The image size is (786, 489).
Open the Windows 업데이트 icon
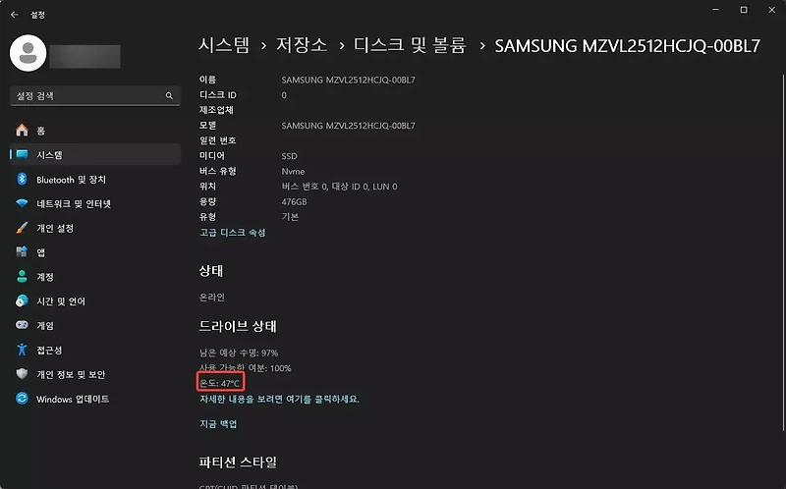coord(22,399)
